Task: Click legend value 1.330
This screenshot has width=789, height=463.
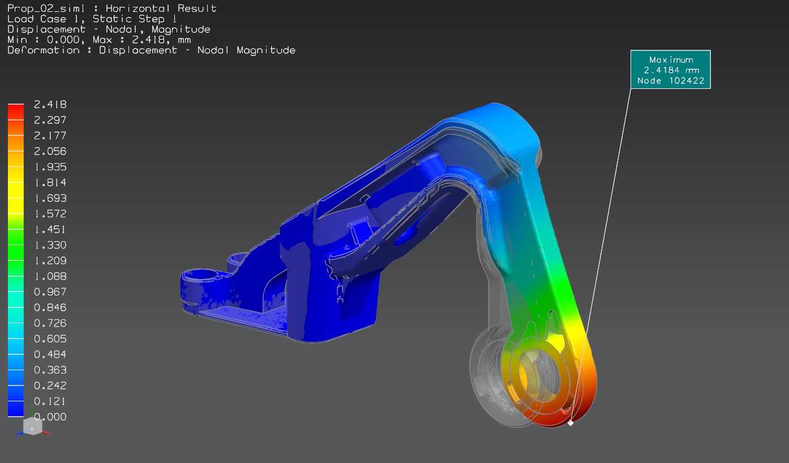Action: (x=50, y=245)
